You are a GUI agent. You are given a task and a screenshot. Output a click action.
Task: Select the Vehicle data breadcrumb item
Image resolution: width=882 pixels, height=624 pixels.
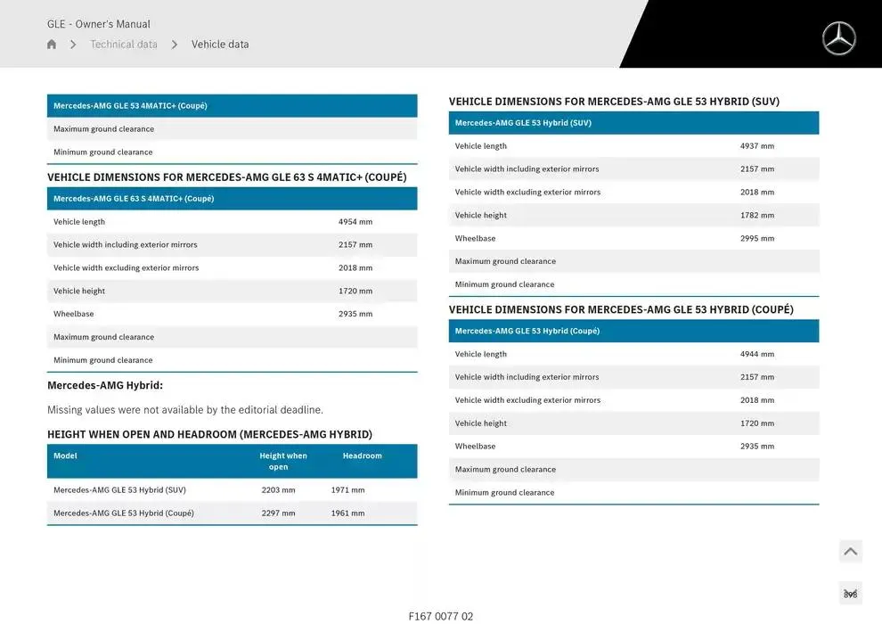pyautogui.click(x=220, y=45)
